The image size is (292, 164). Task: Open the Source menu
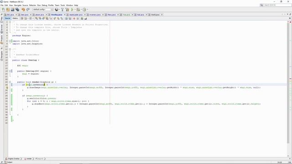25,5
